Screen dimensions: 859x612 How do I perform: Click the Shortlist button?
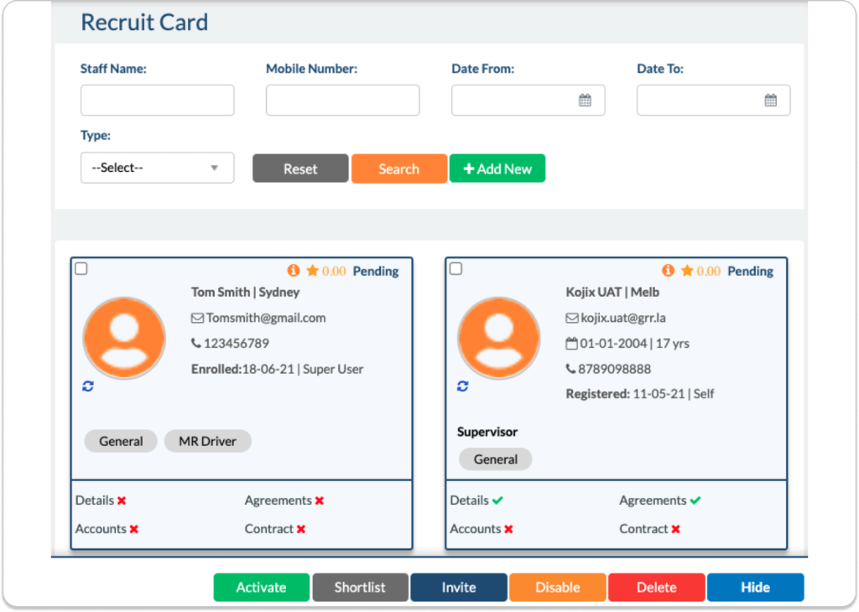click(x=360, y=588)
